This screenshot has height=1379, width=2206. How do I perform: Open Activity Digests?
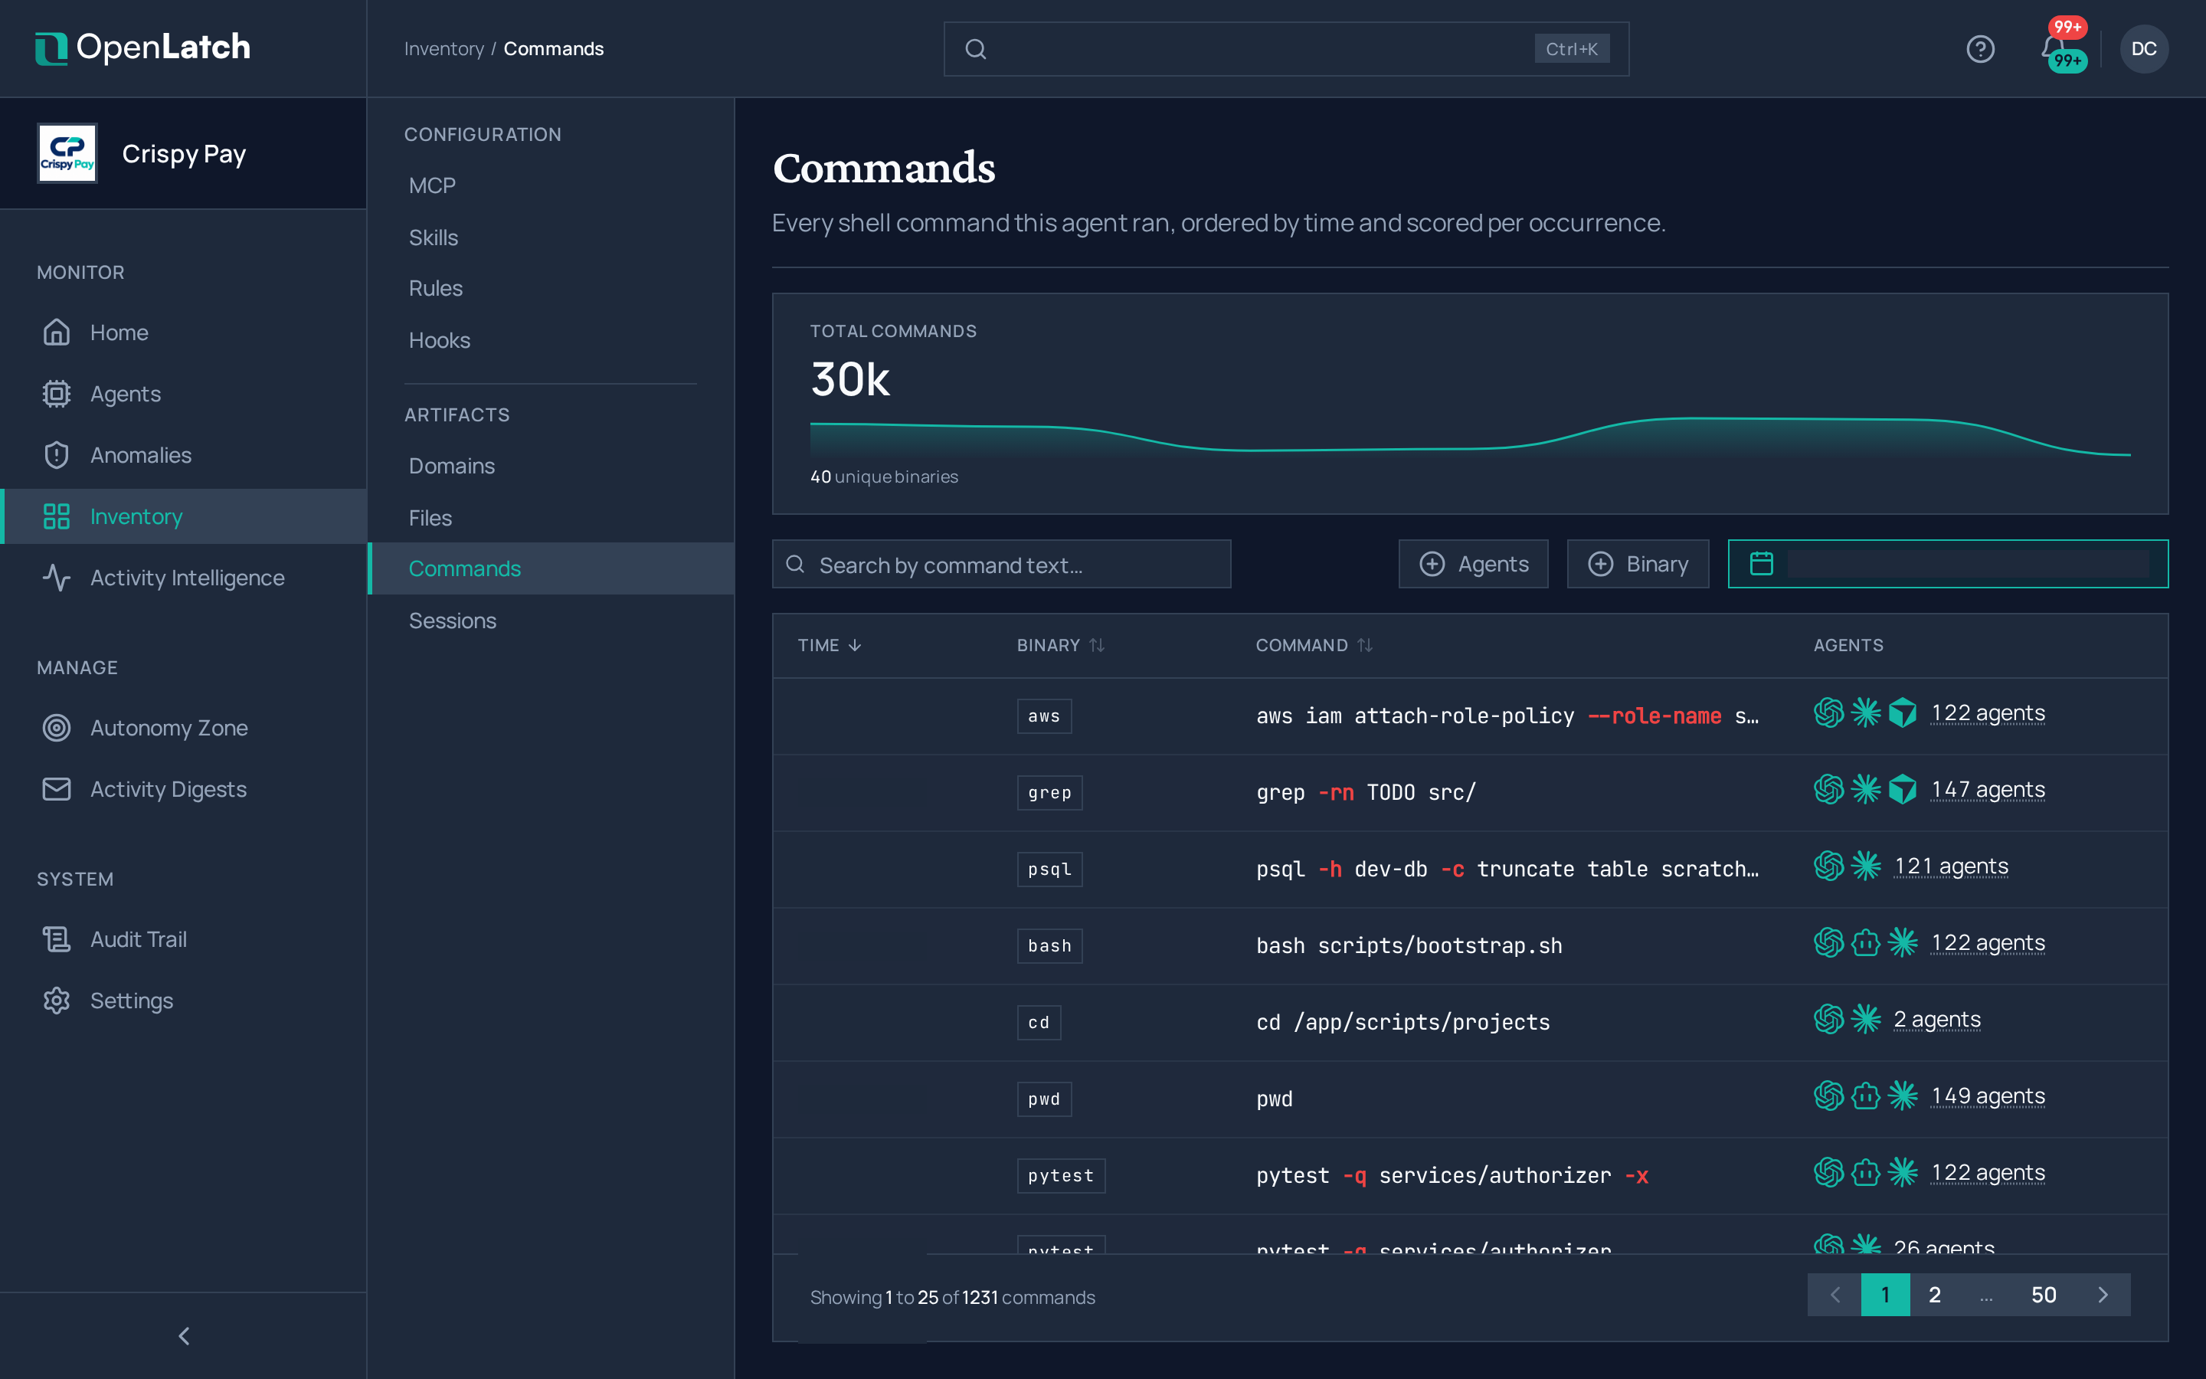point(183,788)
